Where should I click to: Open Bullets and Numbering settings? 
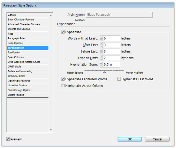coord(28,71)
